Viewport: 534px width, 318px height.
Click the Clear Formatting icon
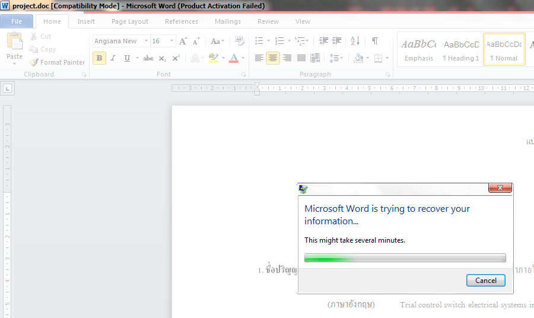pyautogui.click(x=240, y=41)
